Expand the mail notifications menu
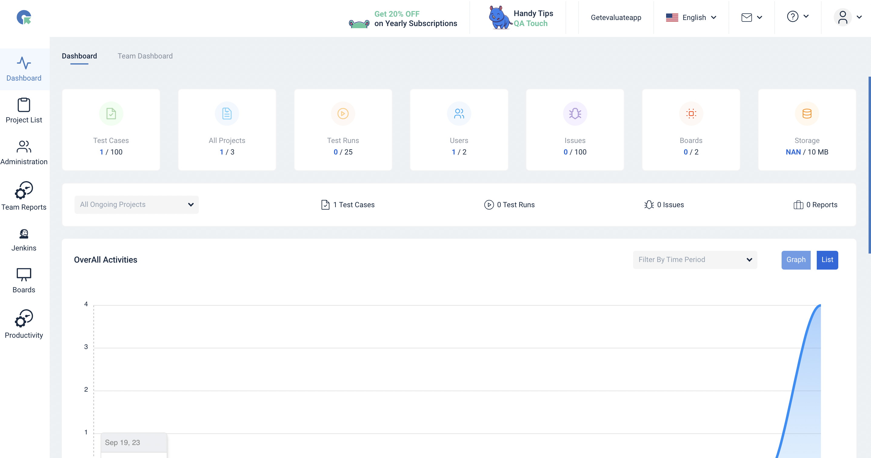The height and width of the screenshot is (458, 871). [x=751, y=17]
